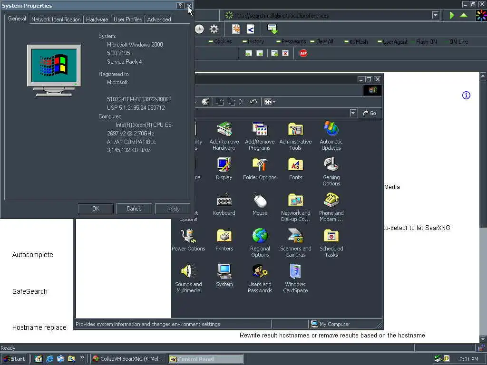
Task: Click the green download arrow toolbar icon
Action: pyautogui.click(x=273, y=29)
